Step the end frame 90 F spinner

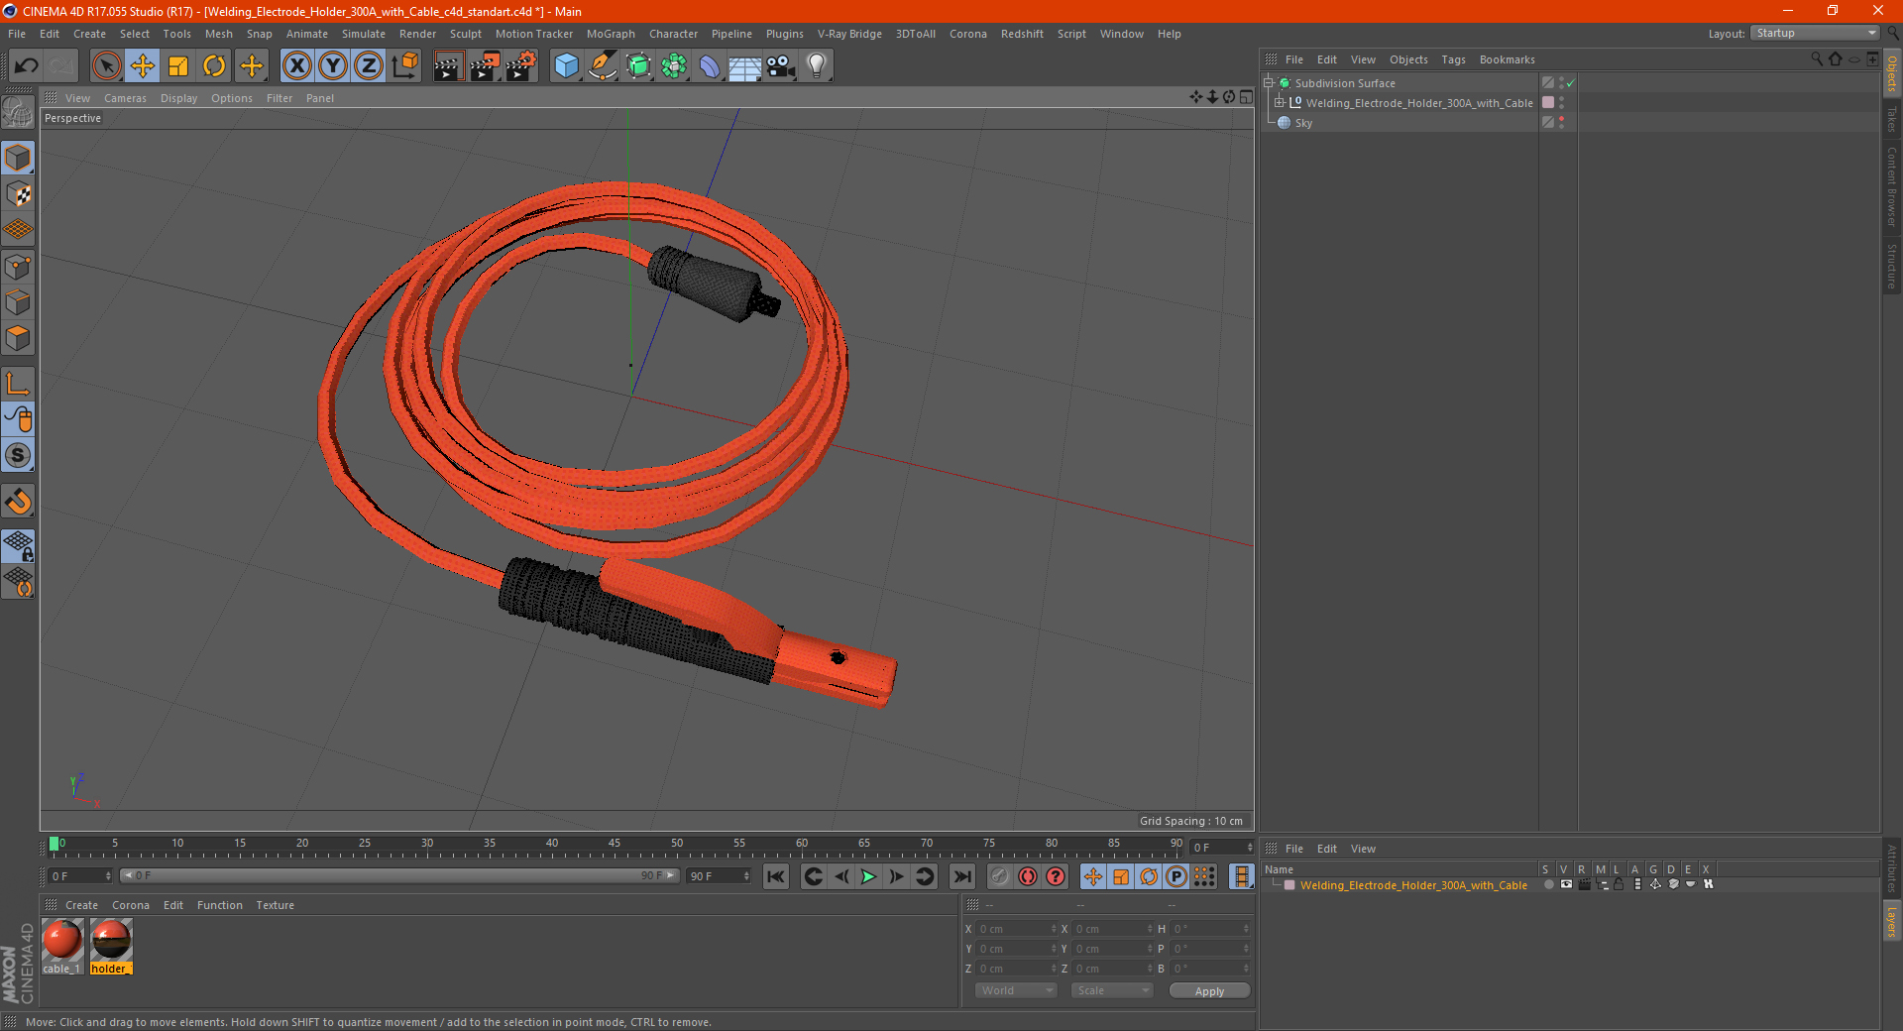click(746, 876)
